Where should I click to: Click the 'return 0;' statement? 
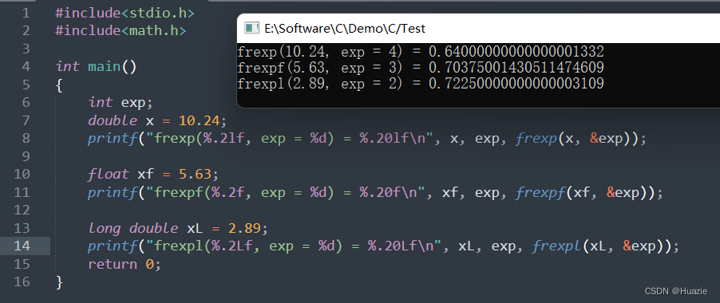click(x=125, y=264)
